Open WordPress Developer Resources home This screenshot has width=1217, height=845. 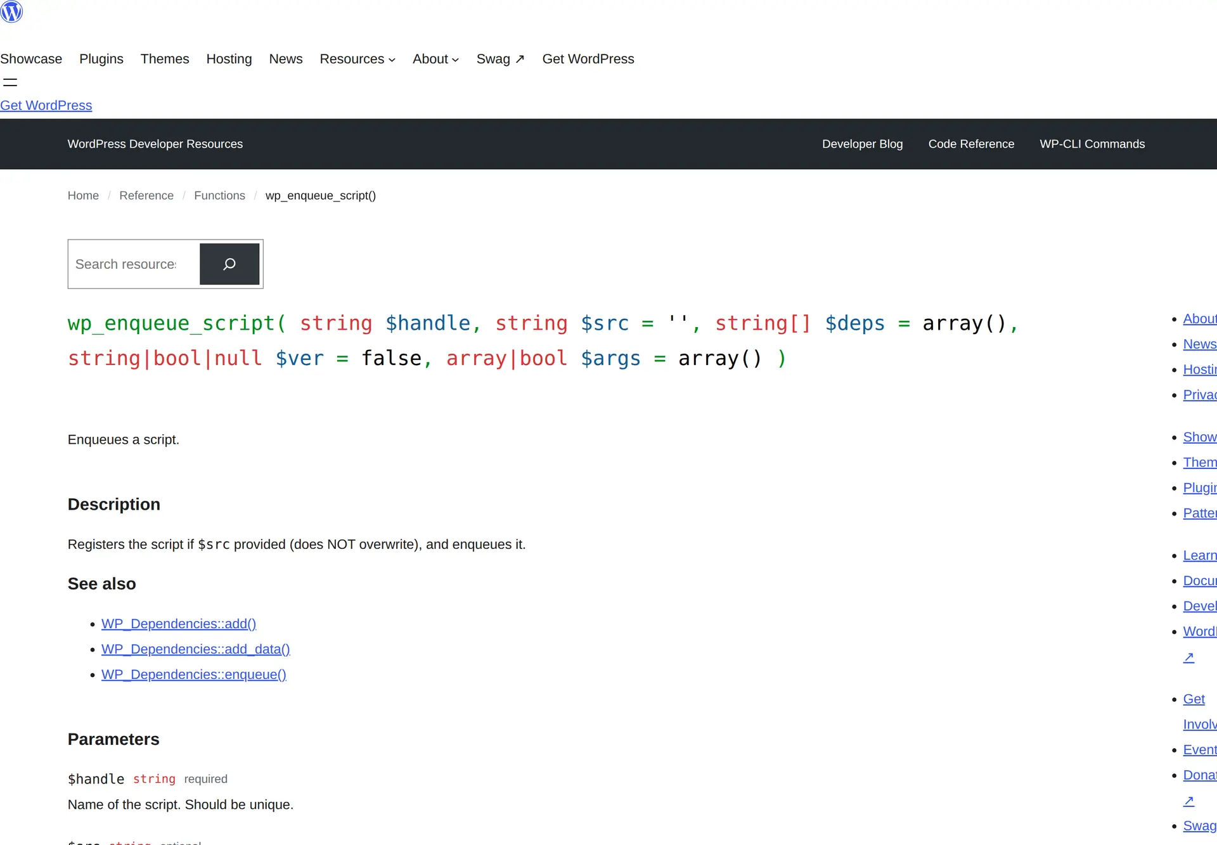tap(155, 144)
